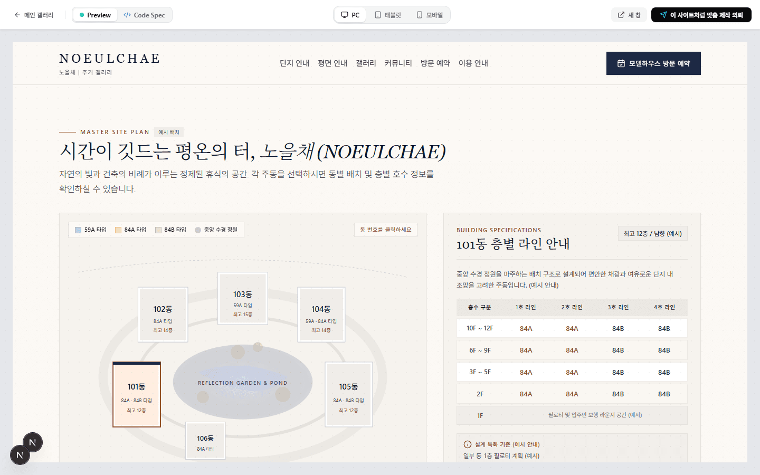Select building 101동 on the site plan
760x475 pixels.
click(x=137, y=394)
